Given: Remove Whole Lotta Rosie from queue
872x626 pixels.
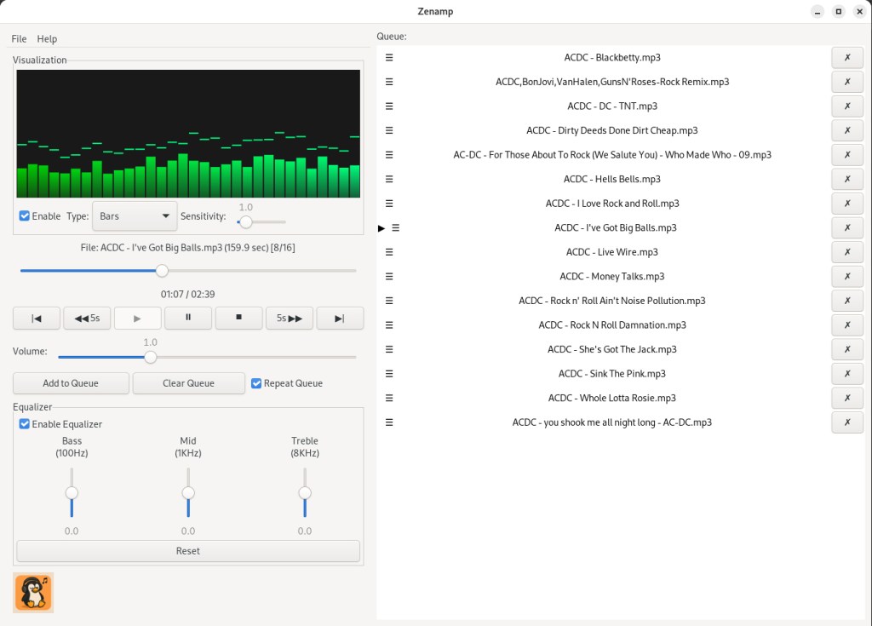Looking at the screenshot, I should coord(847,398).
